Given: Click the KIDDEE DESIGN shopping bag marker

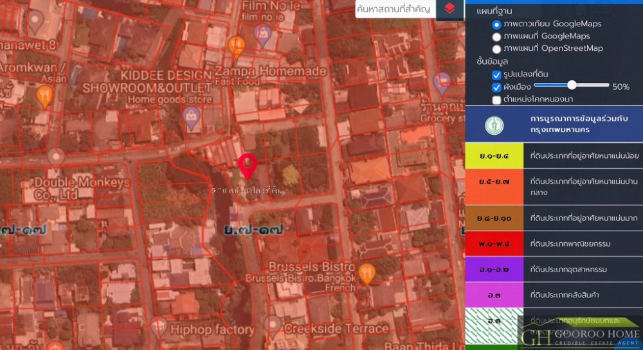Looking at the screenshot, I should tap(192, 118).
